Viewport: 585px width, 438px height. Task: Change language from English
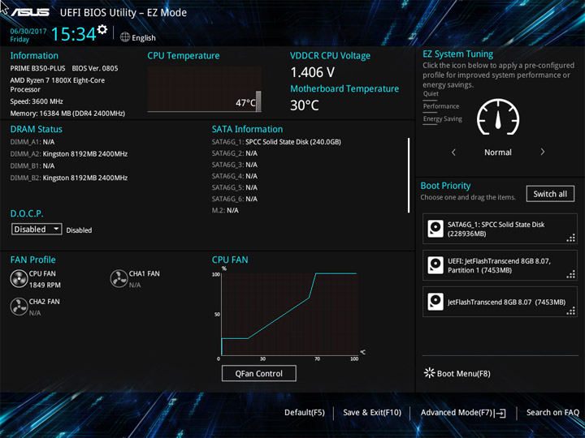(144, 38)
